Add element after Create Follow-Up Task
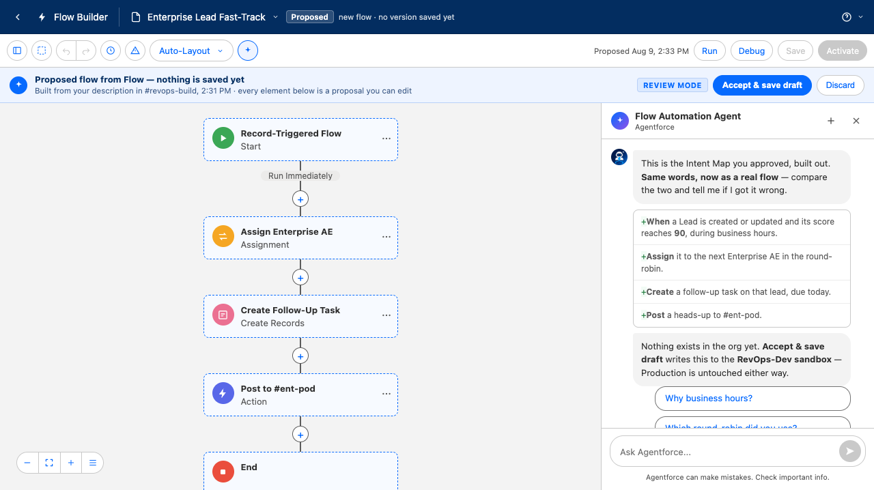 pyautogui.click(x=300, y=356)
